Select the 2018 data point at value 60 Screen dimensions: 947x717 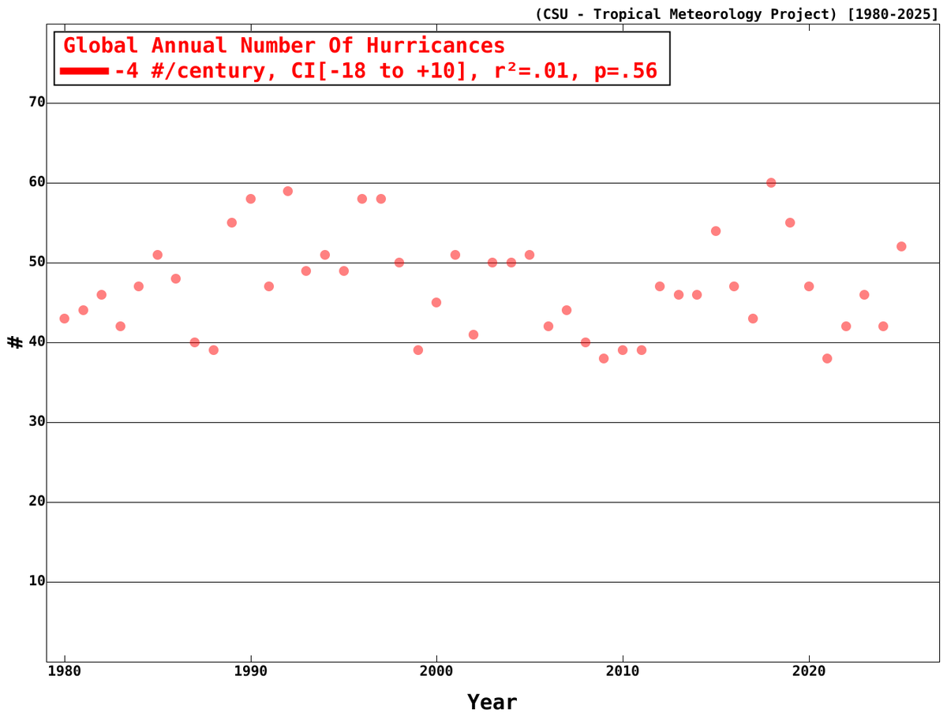click(772, 181)
